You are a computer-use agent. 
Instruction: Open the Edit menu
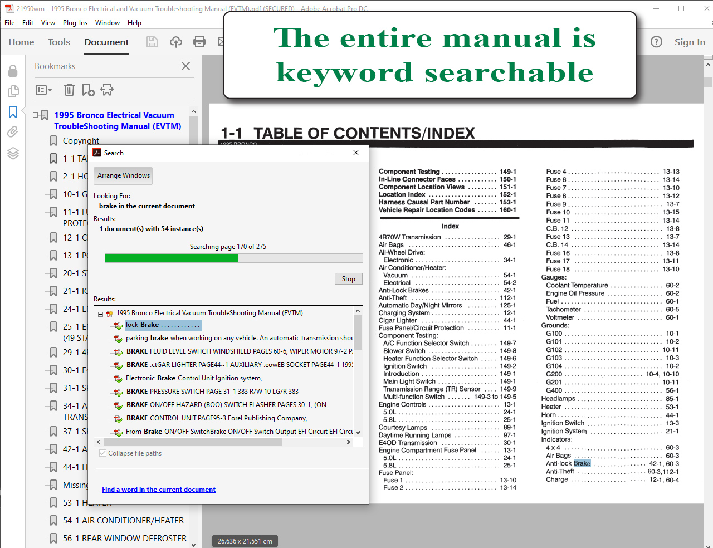[x=28, y=23]
